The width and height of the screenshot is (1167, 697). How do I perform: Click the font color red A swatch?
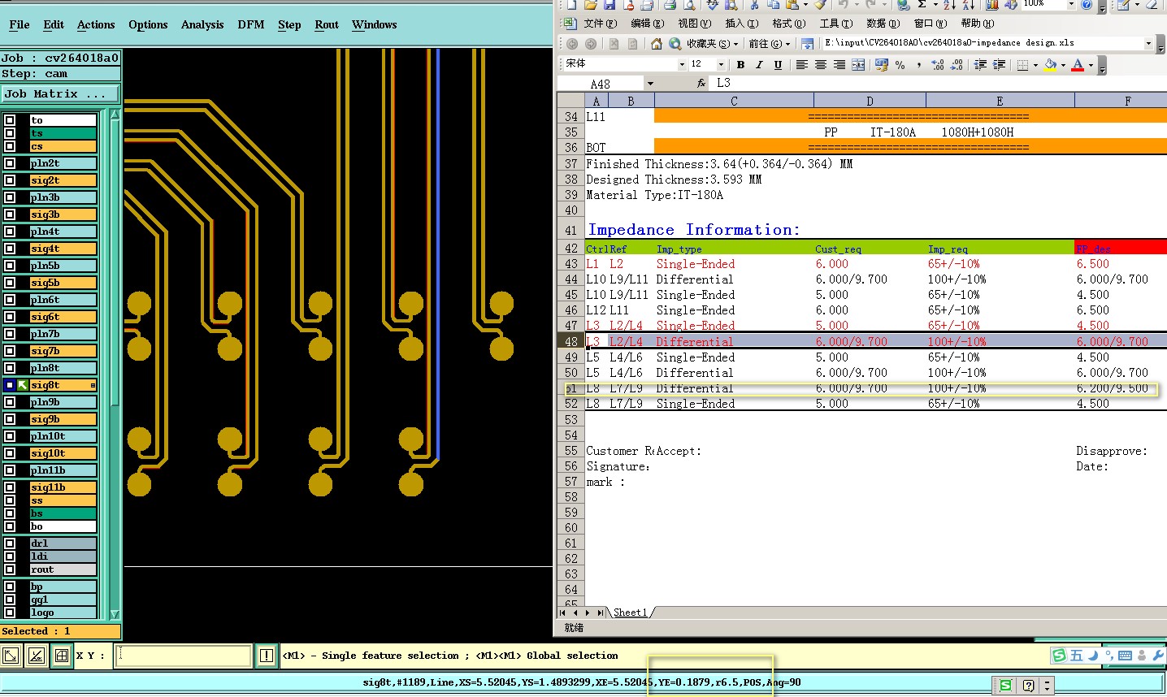pyautogui.click(x=1077, y=65)
